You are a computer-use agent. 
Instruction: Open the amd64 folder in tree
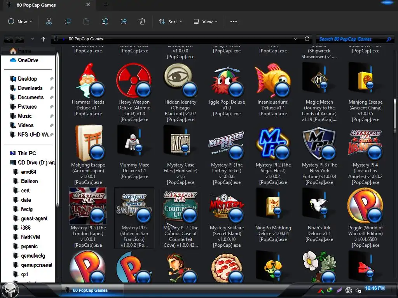pos(28,172)
